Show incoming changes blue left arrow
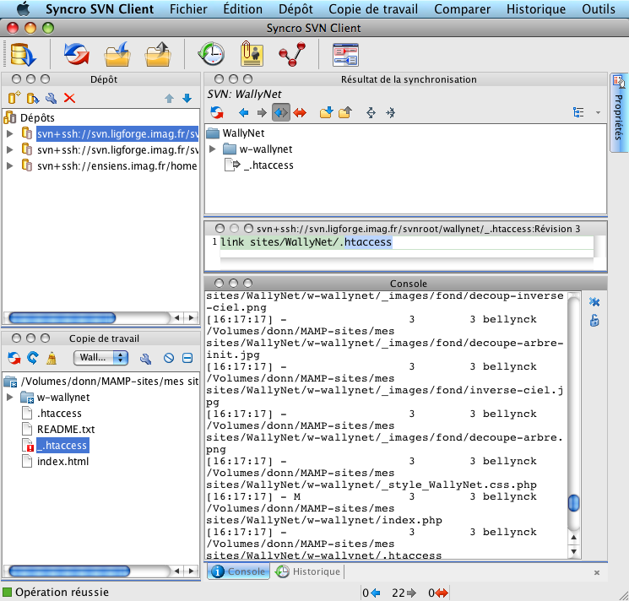The width and height of the screenshot is (629, 601). click(243, 112)
